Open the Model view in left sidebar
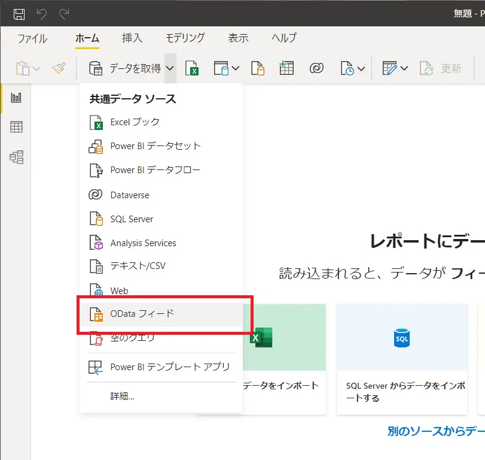This screenshot has width=485, height=460. click(x=16, y=157)
